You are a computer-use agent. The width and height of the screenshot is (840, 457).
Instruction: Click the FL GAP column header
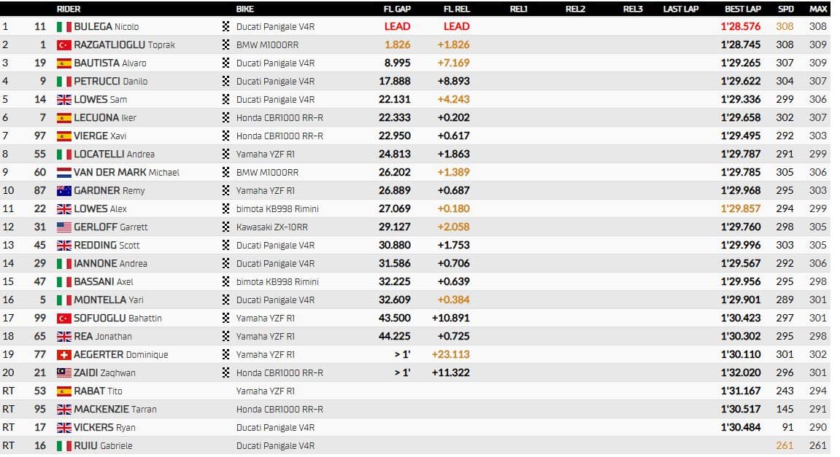click(x=397, y=9)
